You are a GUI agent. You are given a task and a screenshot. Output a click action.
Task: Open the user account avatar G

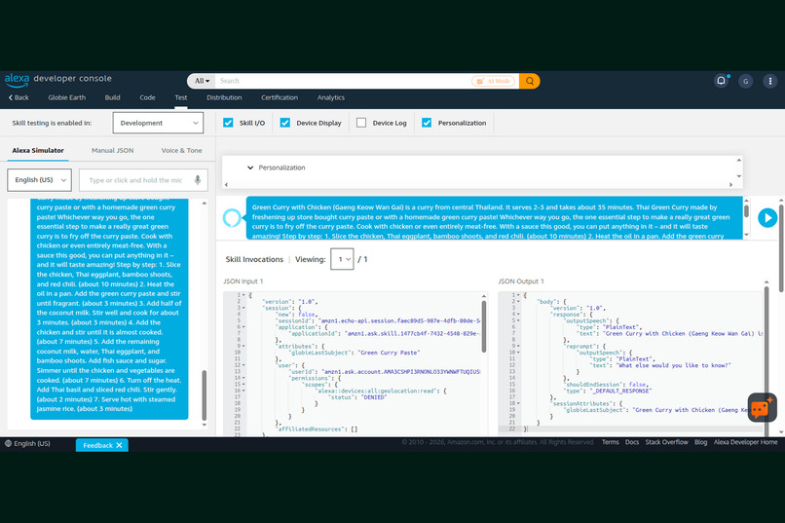tap(745, 81)
